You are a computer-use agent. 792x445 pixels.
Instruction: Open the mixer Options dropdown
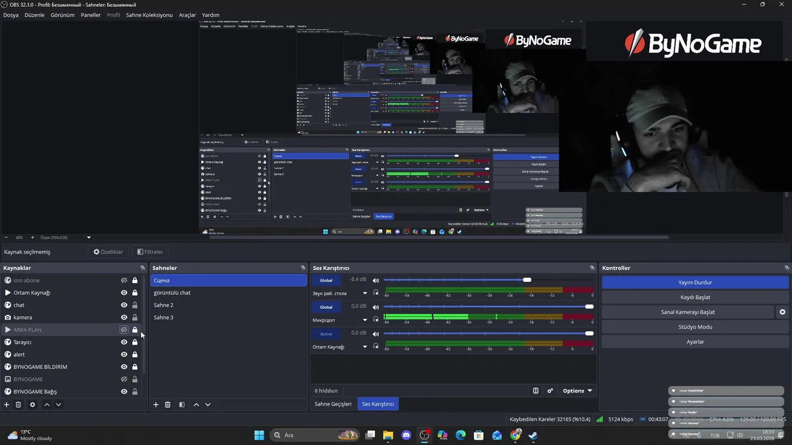point(577,391)
